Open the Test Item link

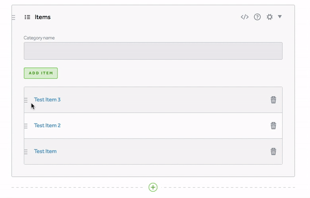(45, 151)
